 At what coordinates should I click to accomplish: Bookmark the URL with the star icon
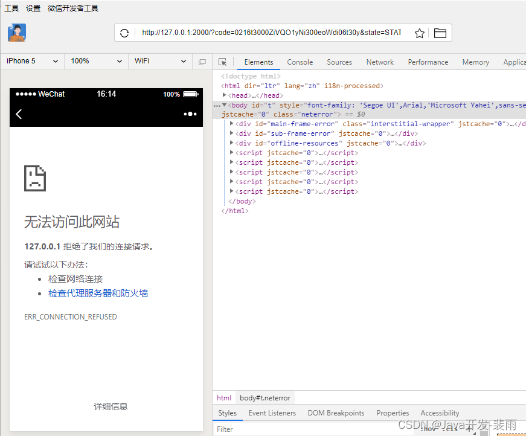[x=419, y=33]
